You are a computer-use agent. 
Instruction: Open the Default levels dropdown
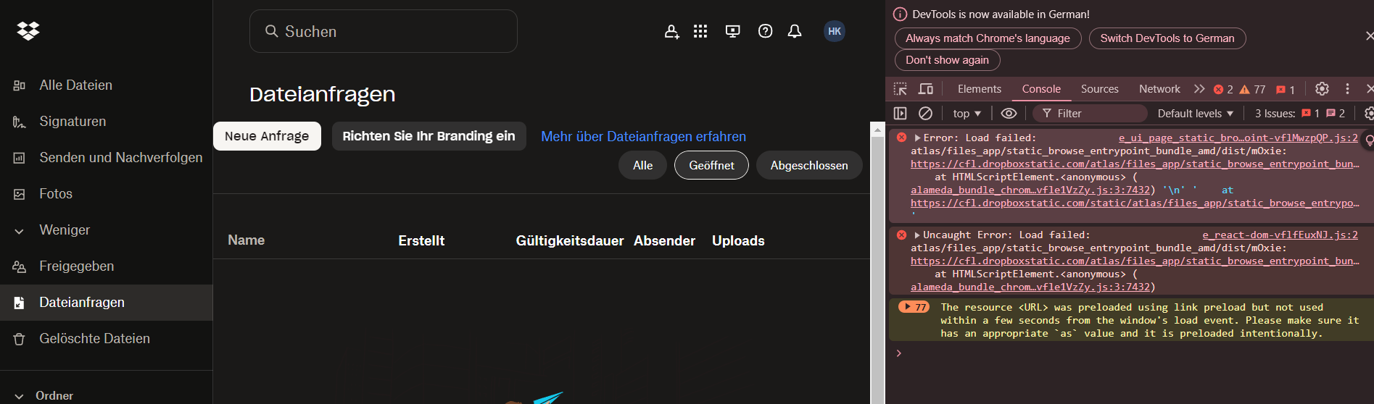tap(1195, 113)
